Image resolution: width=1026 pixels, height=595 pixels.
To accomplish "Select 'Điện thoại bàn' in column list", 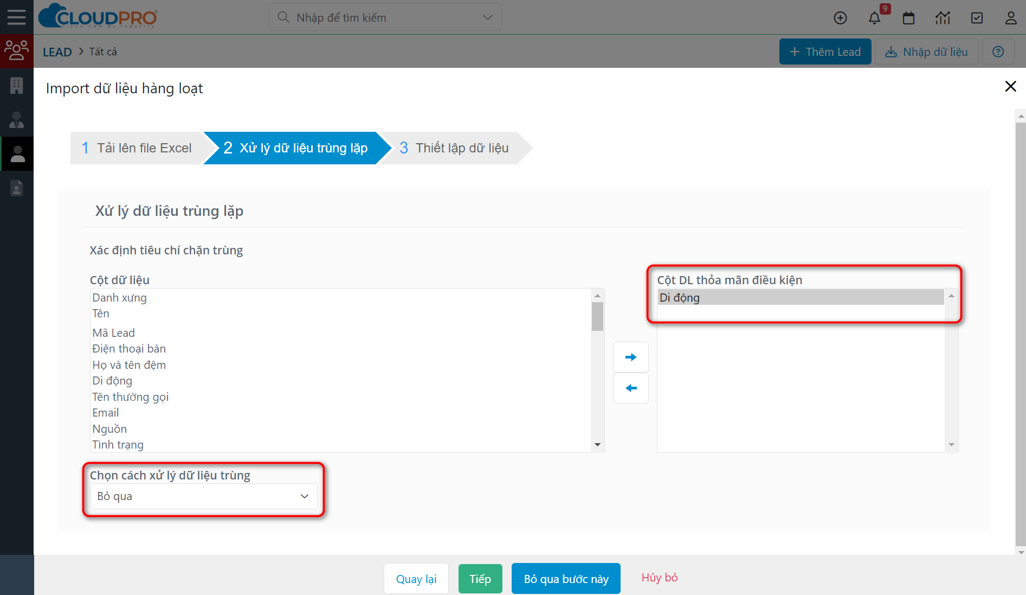I will coord(341,349).
